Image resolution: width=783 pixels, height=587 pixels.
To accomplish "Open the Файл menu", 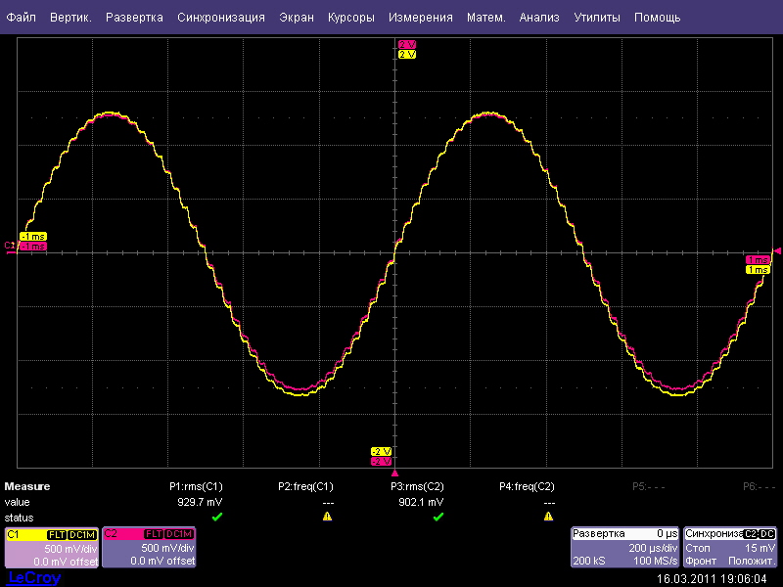I will coord(22,18).
